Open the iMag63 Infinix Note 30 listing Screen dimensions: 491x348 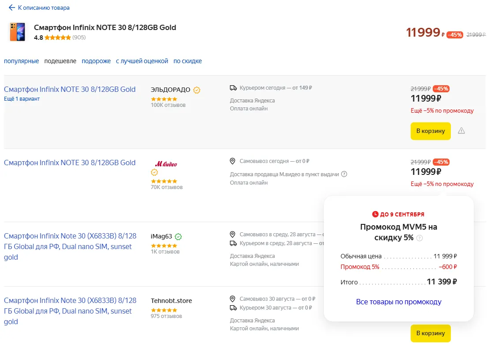(x=70, y=246)
